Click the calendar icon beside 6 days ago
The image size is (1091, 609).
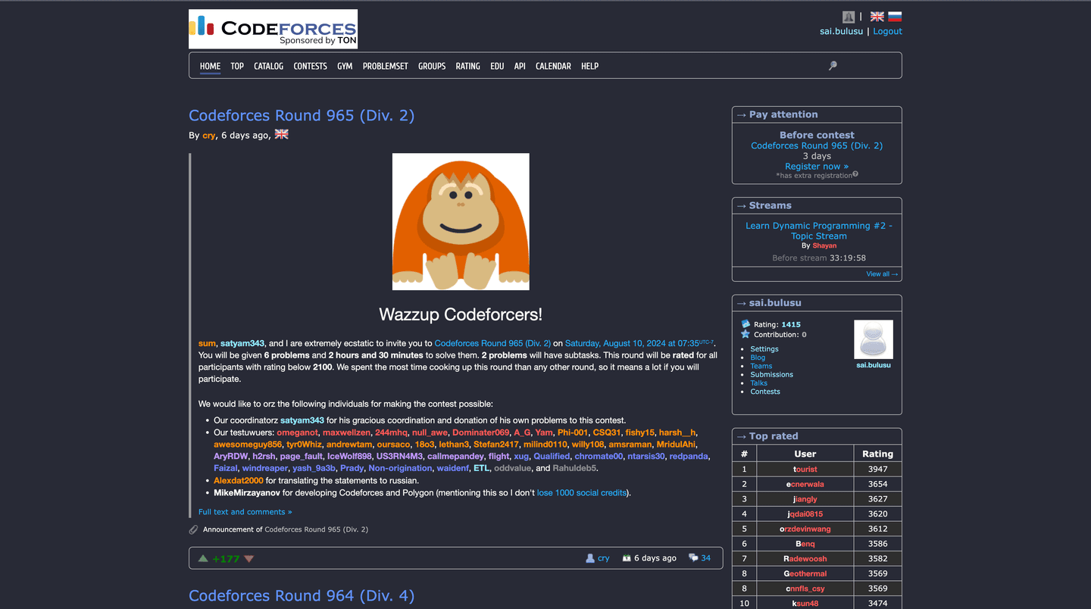627,557
